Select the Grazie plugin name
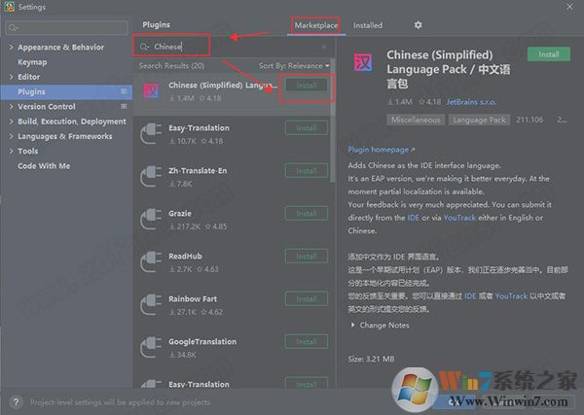The height and width of the screenshot is (415, 584). [x=180, y=214]
